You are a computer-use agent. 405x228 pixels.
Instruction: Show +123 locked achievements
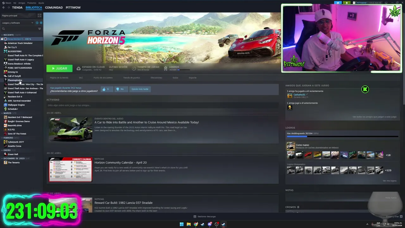point(388,170)
